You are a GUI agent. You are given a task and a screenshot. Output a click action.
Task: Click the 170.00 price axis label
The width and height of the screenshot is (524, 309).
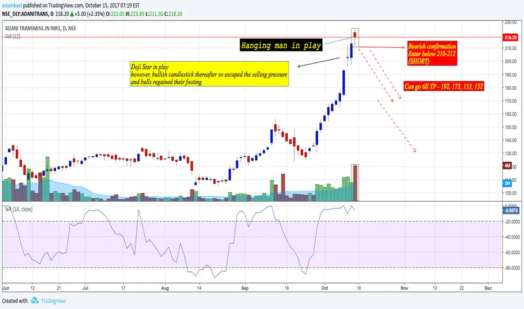[511, 101]
